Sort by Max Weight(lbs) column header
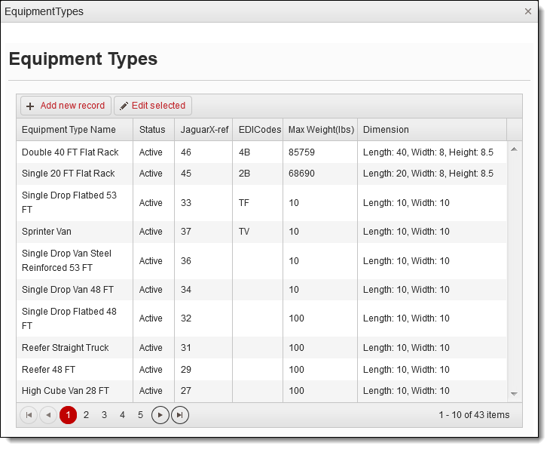Screen dimensions: 550x449 (321, 130)
